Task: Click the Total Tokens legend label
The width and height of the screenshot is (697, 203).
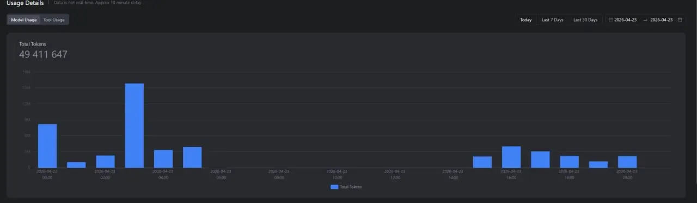Action: click(351, 187)
